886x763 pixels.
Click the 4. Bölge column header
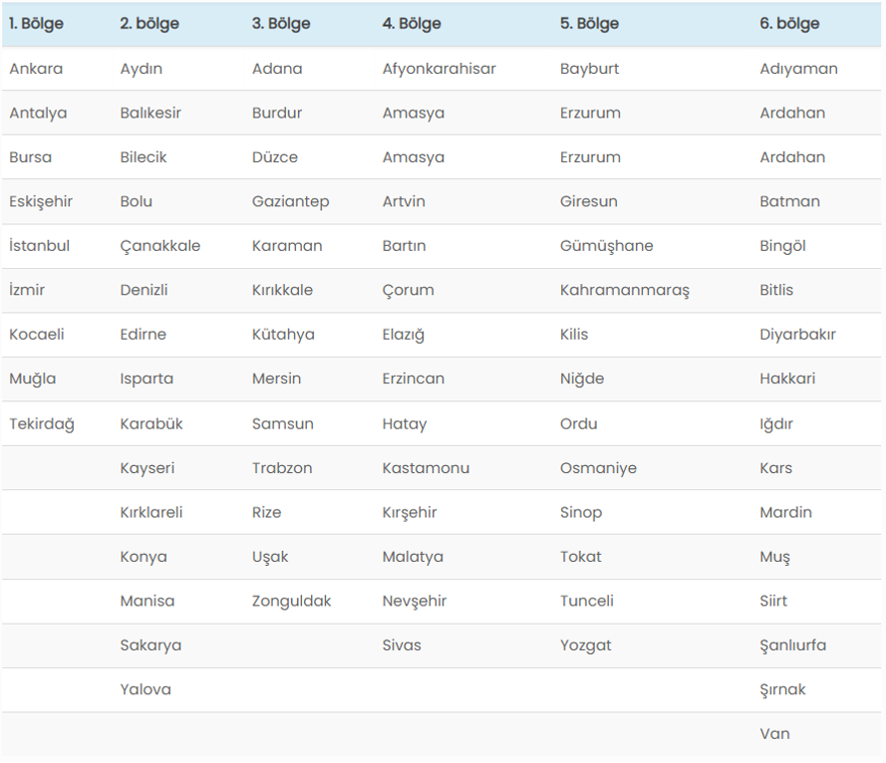click(x=412, y=24)
